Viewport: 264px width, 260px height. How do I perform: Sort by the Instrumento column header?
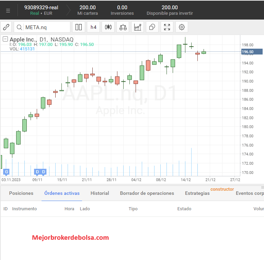[x=24, y=209]
